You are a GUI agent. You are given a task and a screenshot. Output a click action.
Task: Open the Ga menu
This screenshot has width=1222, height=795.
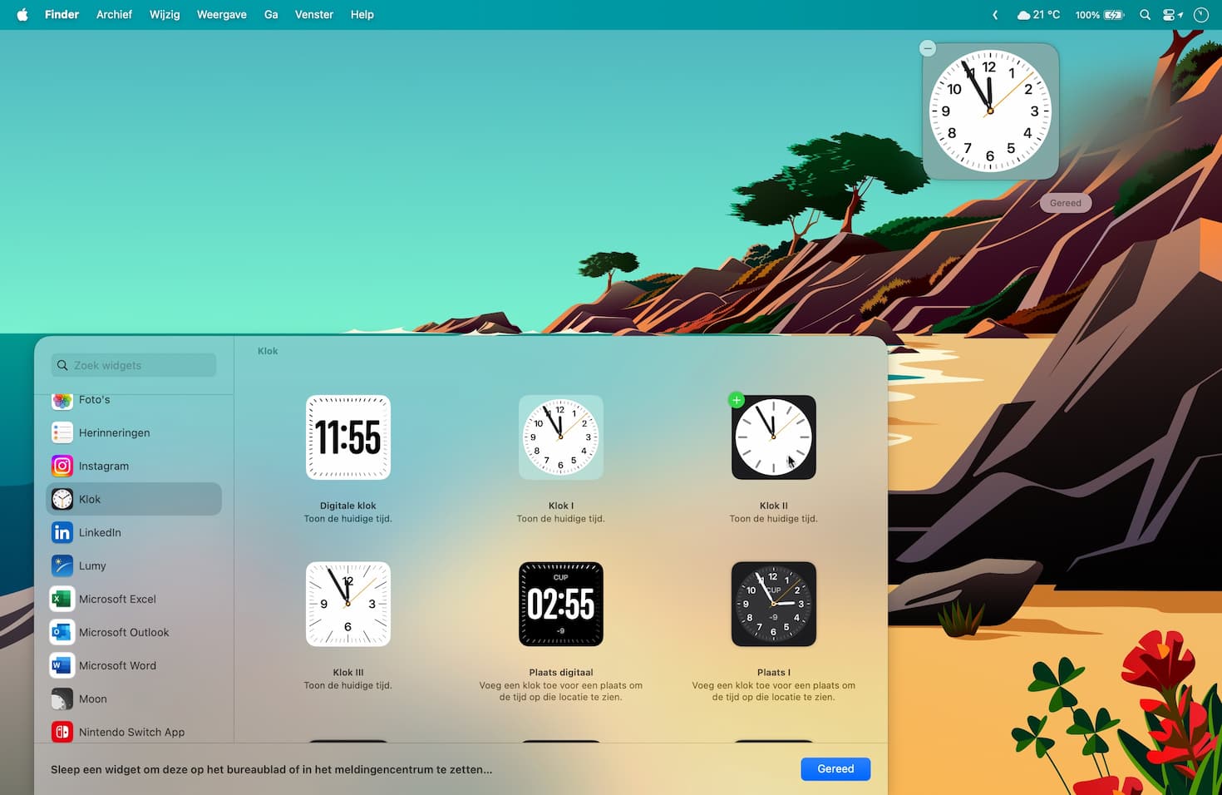[x=270, y=14]
